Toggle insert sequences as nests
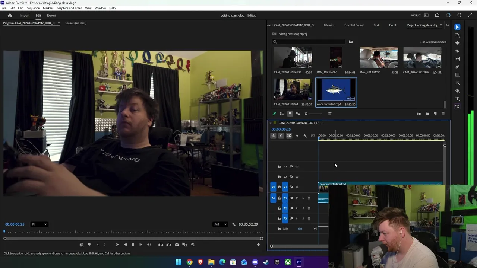Viewport: 477px width, 268px height. click(273, 136)
